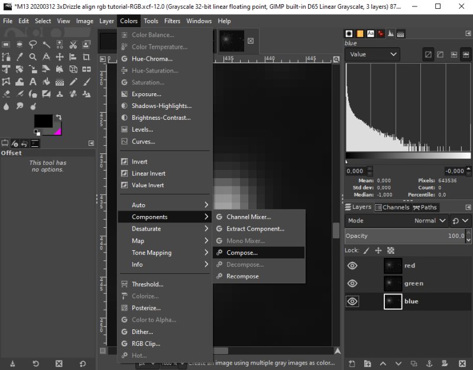The width and height of the screenshot is (473, 370).
Task: Select the Eraser tool
Action: pos(6,94)
